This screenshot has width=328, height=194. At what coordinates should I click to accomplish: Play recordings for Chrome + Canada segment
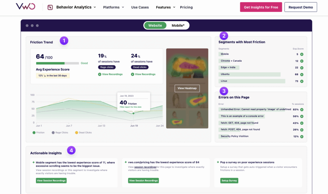[302, 61]
